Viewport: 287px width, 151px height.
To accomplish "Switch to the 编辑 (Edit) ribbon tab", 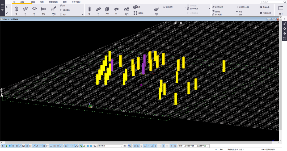I will pos(33,2).
